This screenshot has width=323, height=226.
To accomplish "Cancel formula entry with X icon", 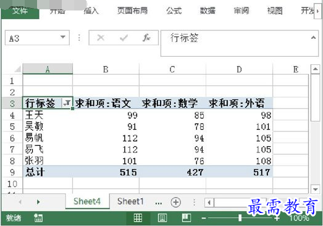I will pyautogui.click(x=101, y=38).
